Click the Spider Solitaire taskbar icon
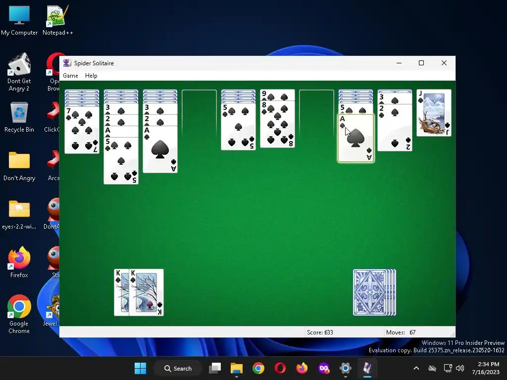 (x=367, y=368)
